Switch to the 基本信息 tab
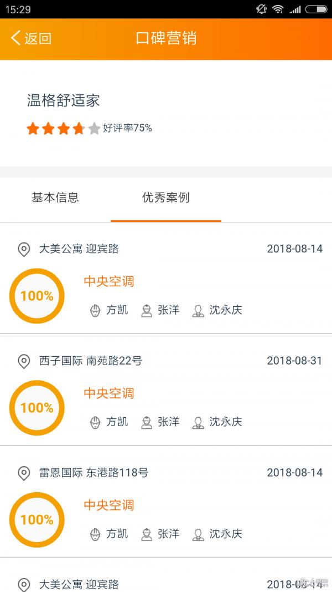The height and width of the screenshot is (592, 332). (x=55, y=198)
